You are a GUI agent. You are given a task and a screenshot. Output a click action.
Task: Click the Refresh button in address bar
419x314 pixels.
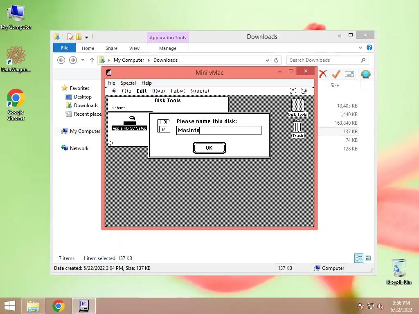tap(276, 61)
